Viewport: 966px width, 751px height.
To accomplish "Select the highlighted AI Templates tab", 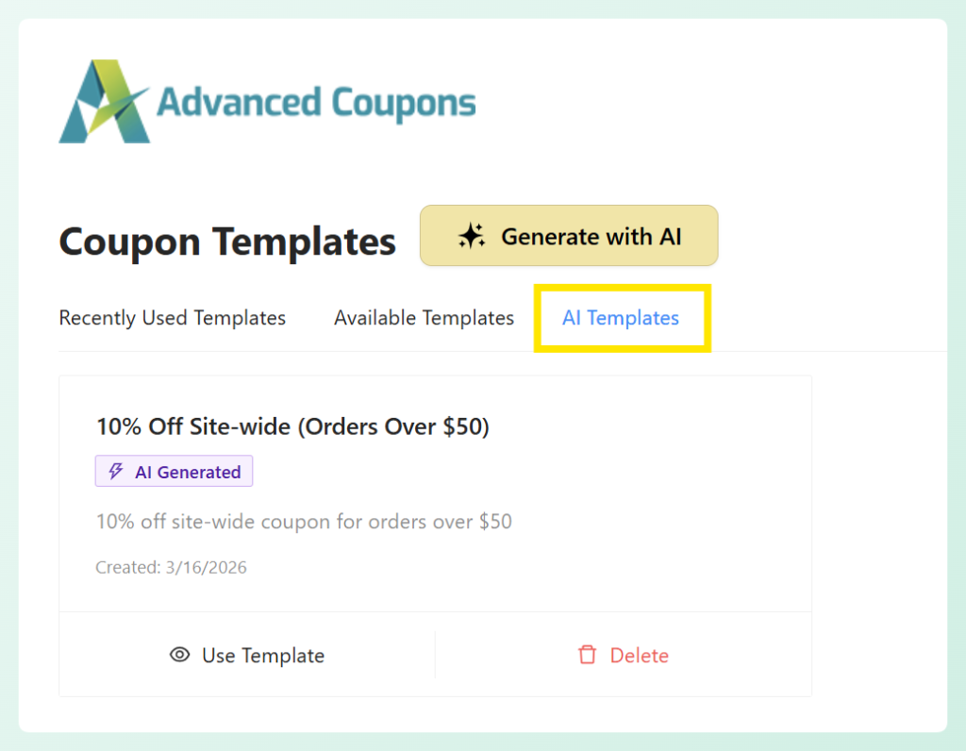I will (x=620, y=318).
